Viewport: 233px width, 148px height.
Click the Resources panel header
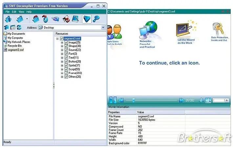(80, 34)
